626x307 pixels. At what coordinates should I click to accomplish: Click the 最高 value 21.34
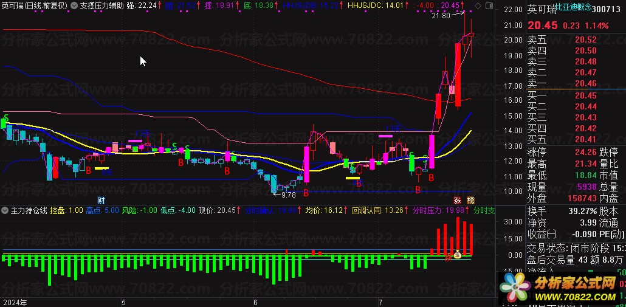[586, 164]
